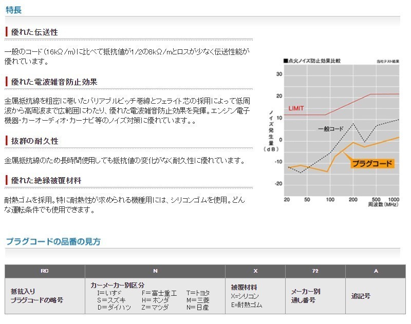This screenshot has height=324, width=411.
Task: Click the 点火ノイズ防止効果比較 chart title
Action: pyautogui.click(x=312, y=61)
